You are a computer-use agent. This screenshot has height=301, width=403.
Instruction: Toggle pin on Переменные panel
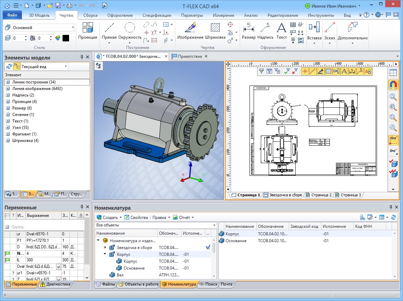point(82,207)
